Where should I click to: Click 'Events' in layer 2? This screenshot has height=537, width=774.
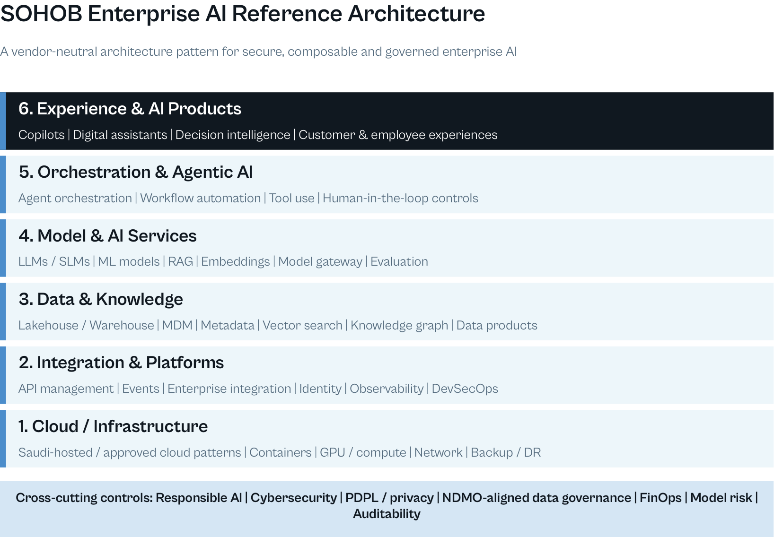point(141,389)
